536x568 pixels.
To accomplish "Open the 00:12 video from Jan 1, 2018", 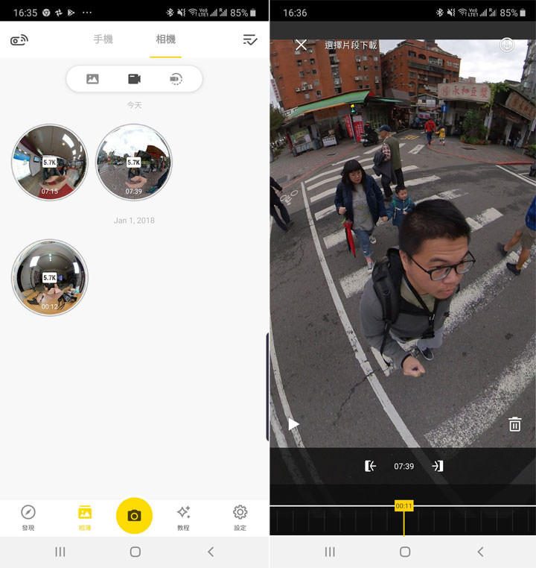I will [50, 277].
